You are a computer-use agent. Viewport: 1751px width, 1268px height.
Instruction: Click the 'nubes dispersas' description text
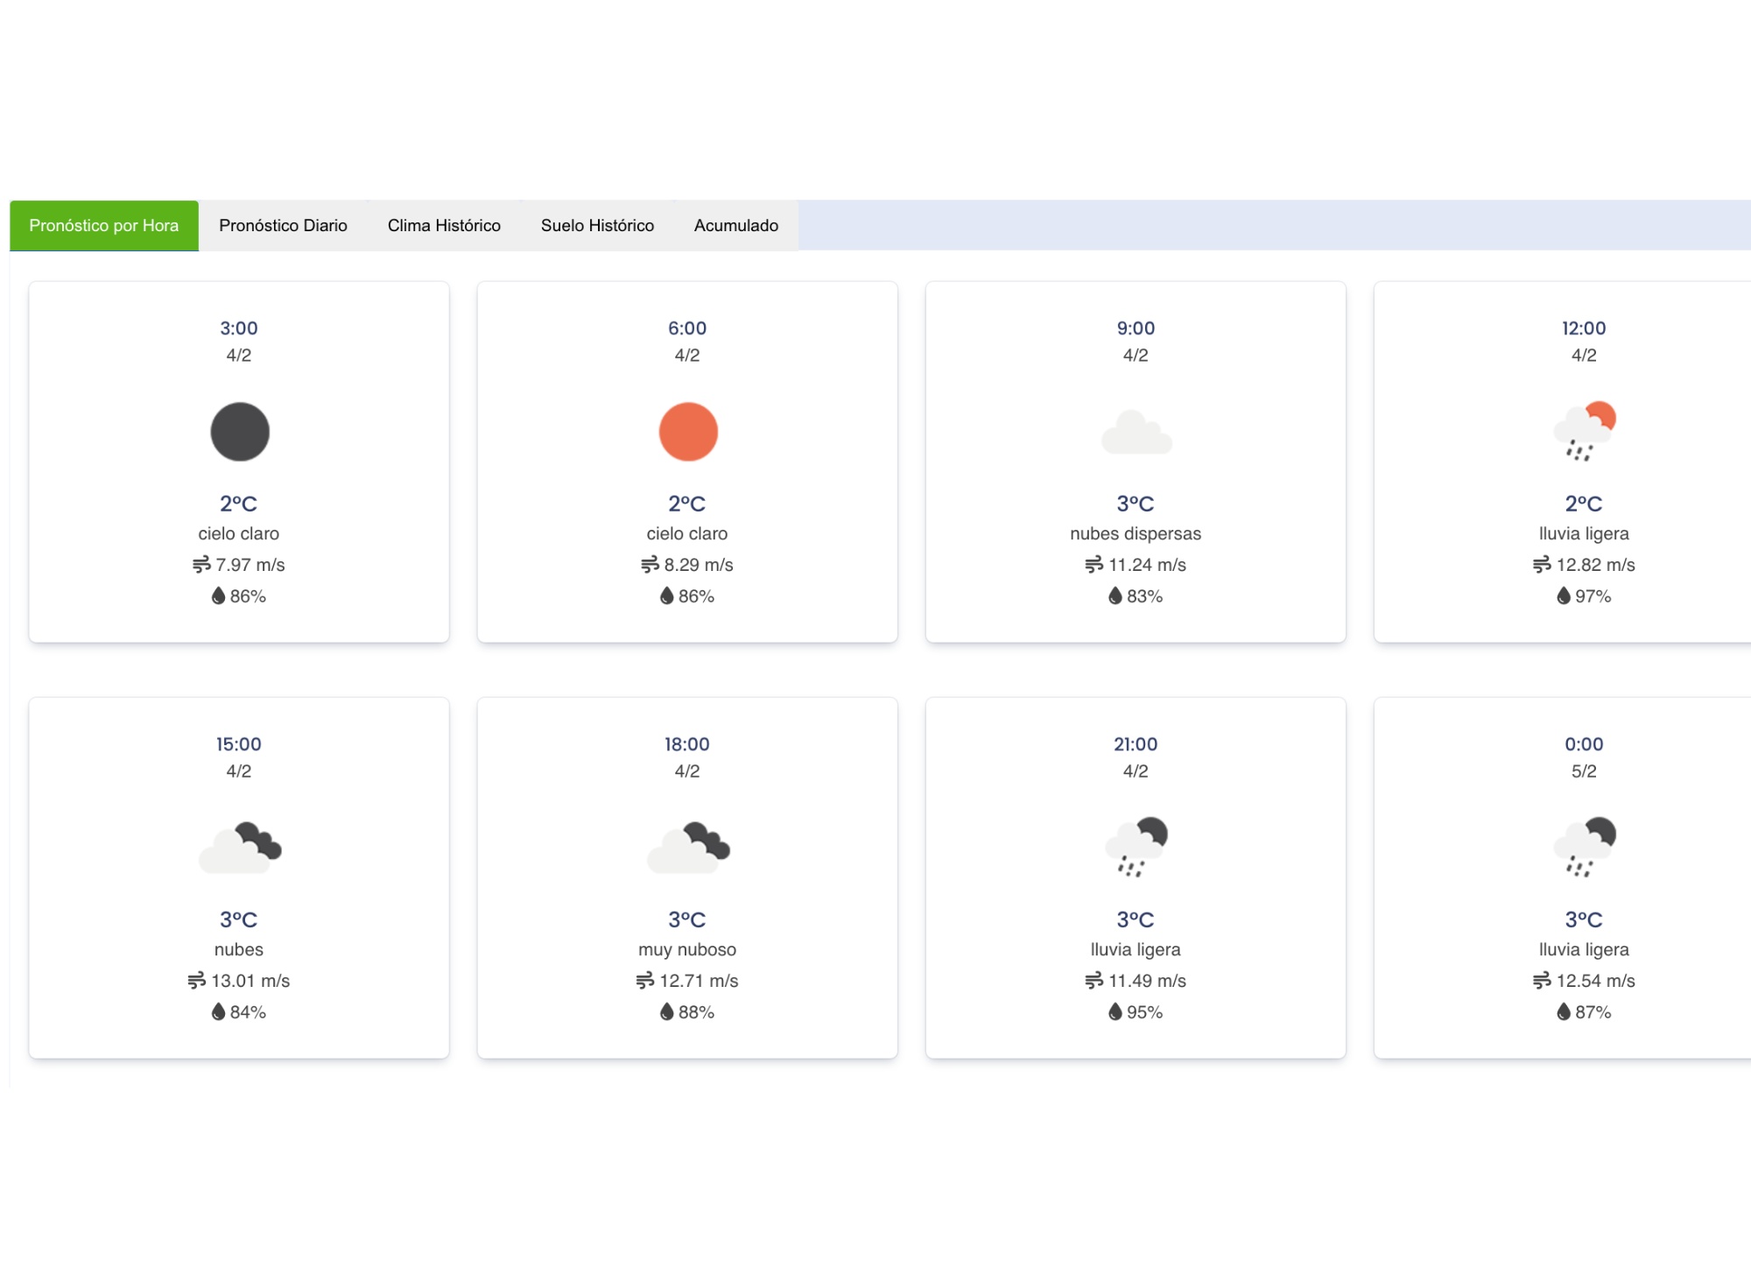coord(1136,533)
